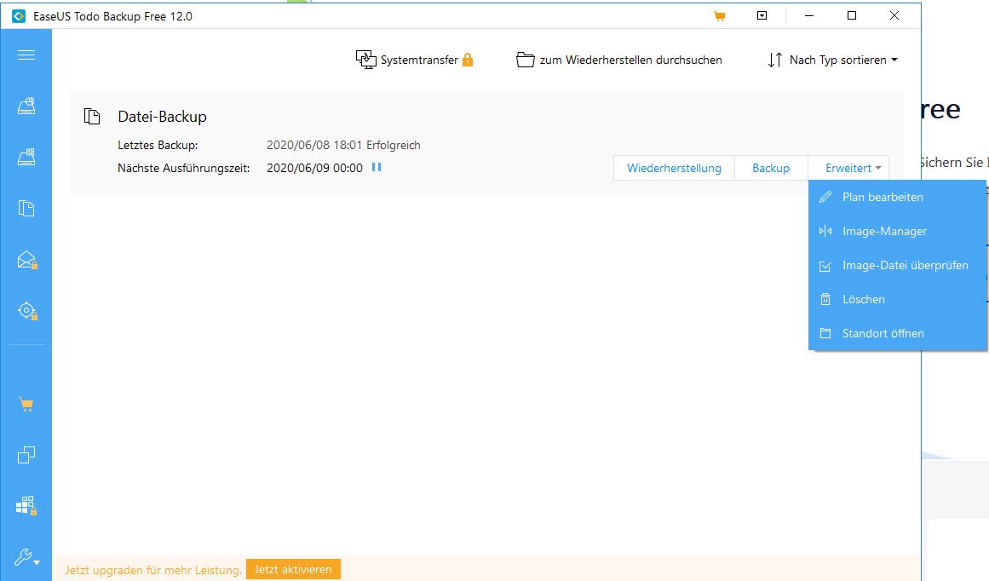Select Image-Datei überprüfen menu entry
The width and height of the screenshot is (989, 581).
(x=898, y=266)
